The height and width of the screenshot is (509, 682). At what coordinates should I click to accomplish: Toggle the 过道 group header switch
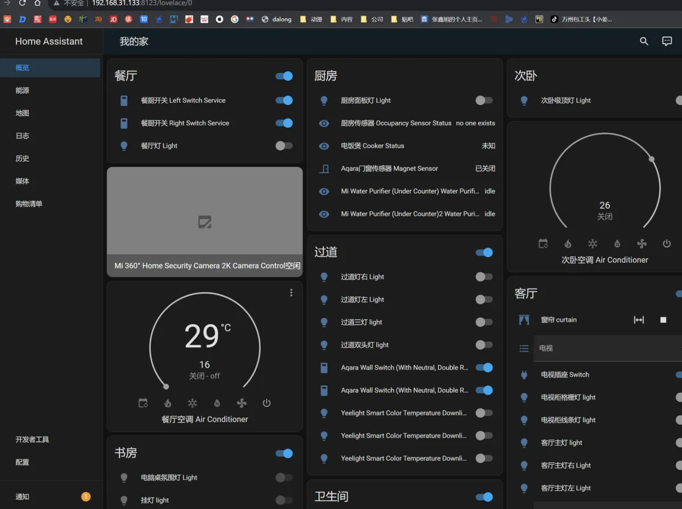(484, 253)
